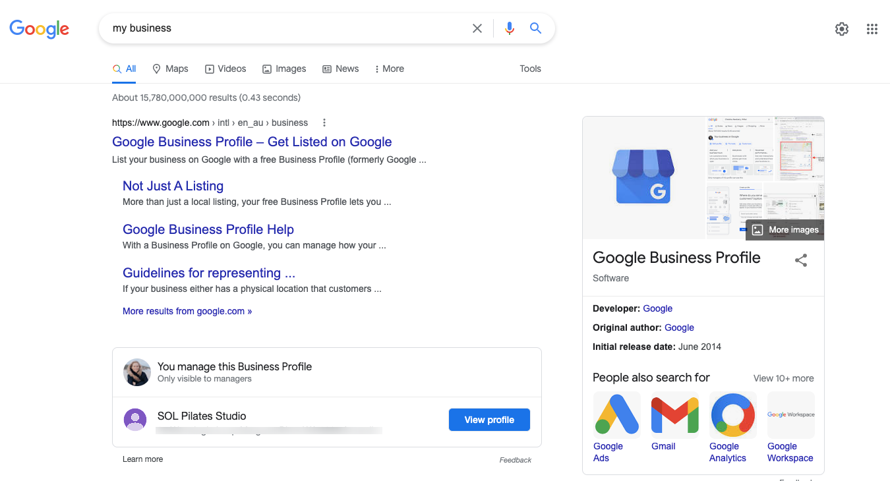Clear the search box using the X icon

pyautogui.click(x=477, y=28)
